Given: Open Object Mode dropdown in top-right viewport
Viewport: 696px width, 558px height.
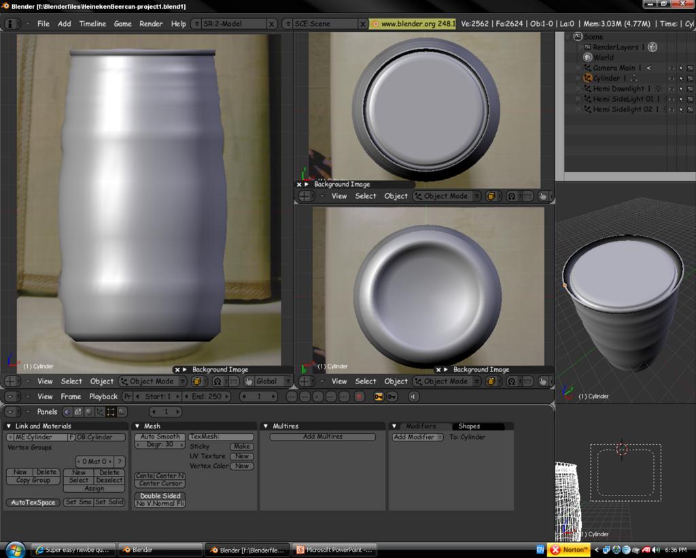Looking at the screenshot, I should tap(447, 196).
